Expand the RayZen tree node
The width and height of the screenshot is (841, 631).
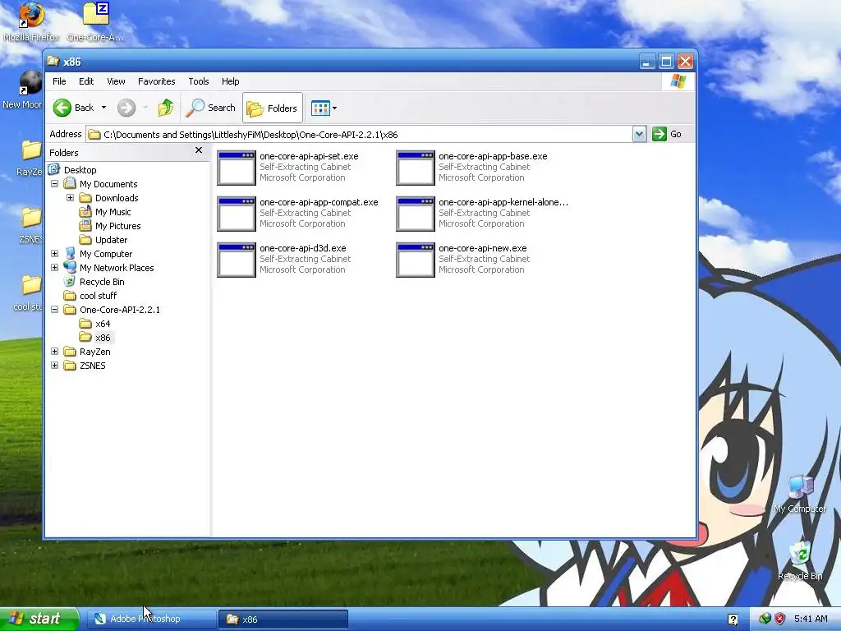(x=55, y=351)
